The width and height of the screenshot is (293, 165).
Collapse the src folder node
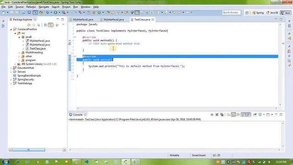click(15, 33)
